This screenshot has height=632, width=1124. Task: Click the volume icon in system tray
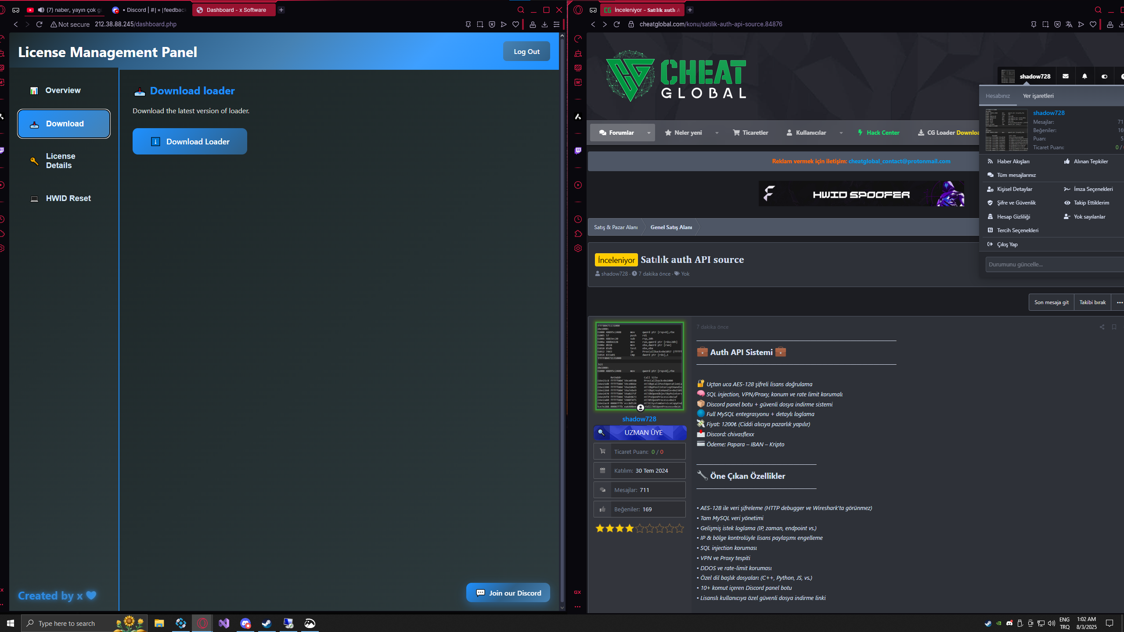pyautogui.click(x=1051, y=623)
